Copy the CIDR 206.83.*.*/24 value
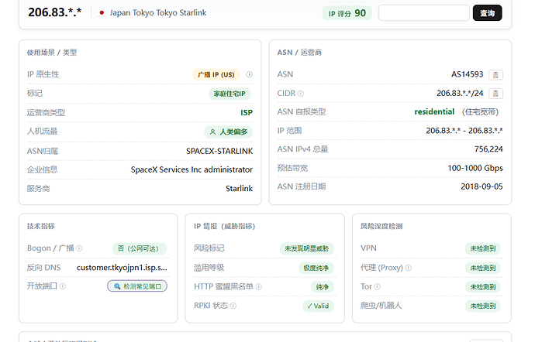The height and width of the screenshot is (342, 535). pyautogui.click(x=495, y=94)
